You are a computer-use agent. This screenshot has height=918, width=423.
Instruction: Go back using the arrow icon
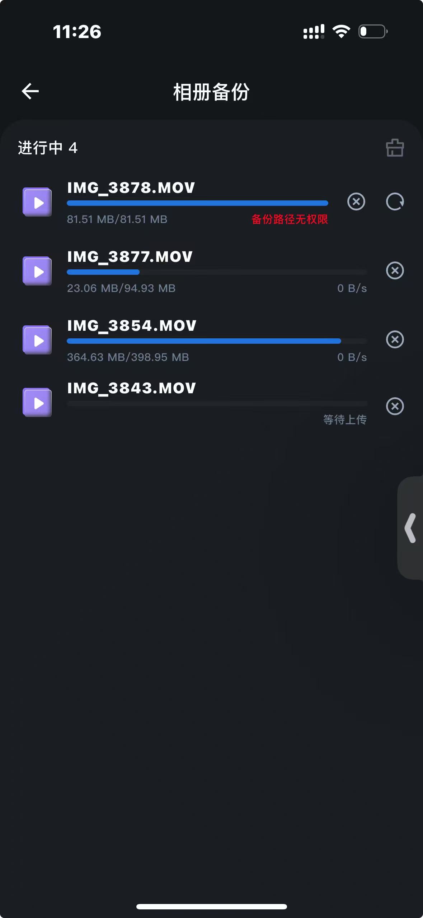click(30, 91)
